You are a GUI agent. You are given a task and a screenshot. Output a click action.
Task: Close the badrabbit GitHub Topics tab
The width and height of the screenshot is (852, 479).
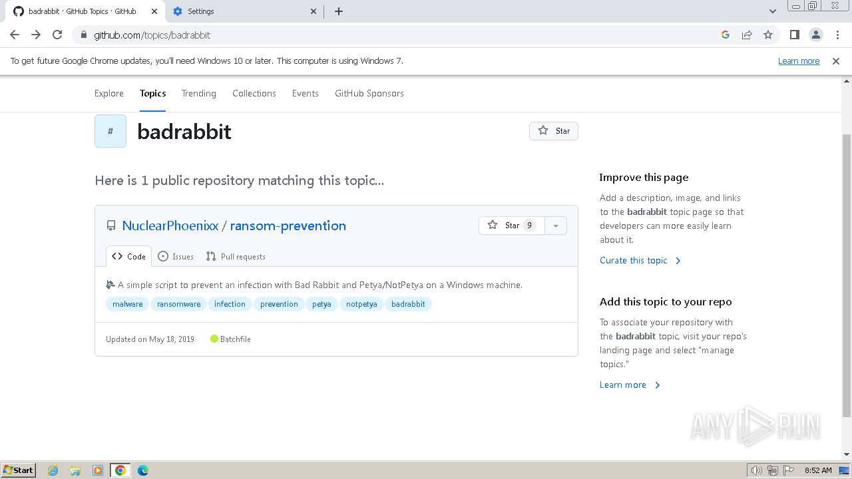[x=154, y=11]
